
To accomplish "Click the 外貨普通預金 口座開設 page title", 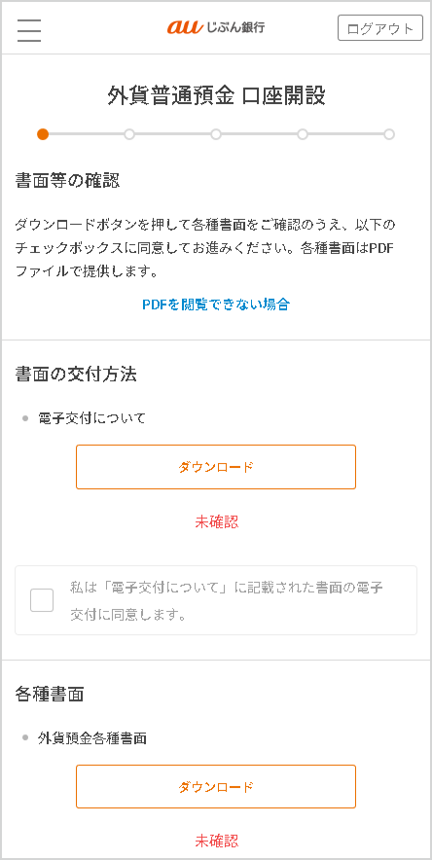I will click(x=216, y=96).
